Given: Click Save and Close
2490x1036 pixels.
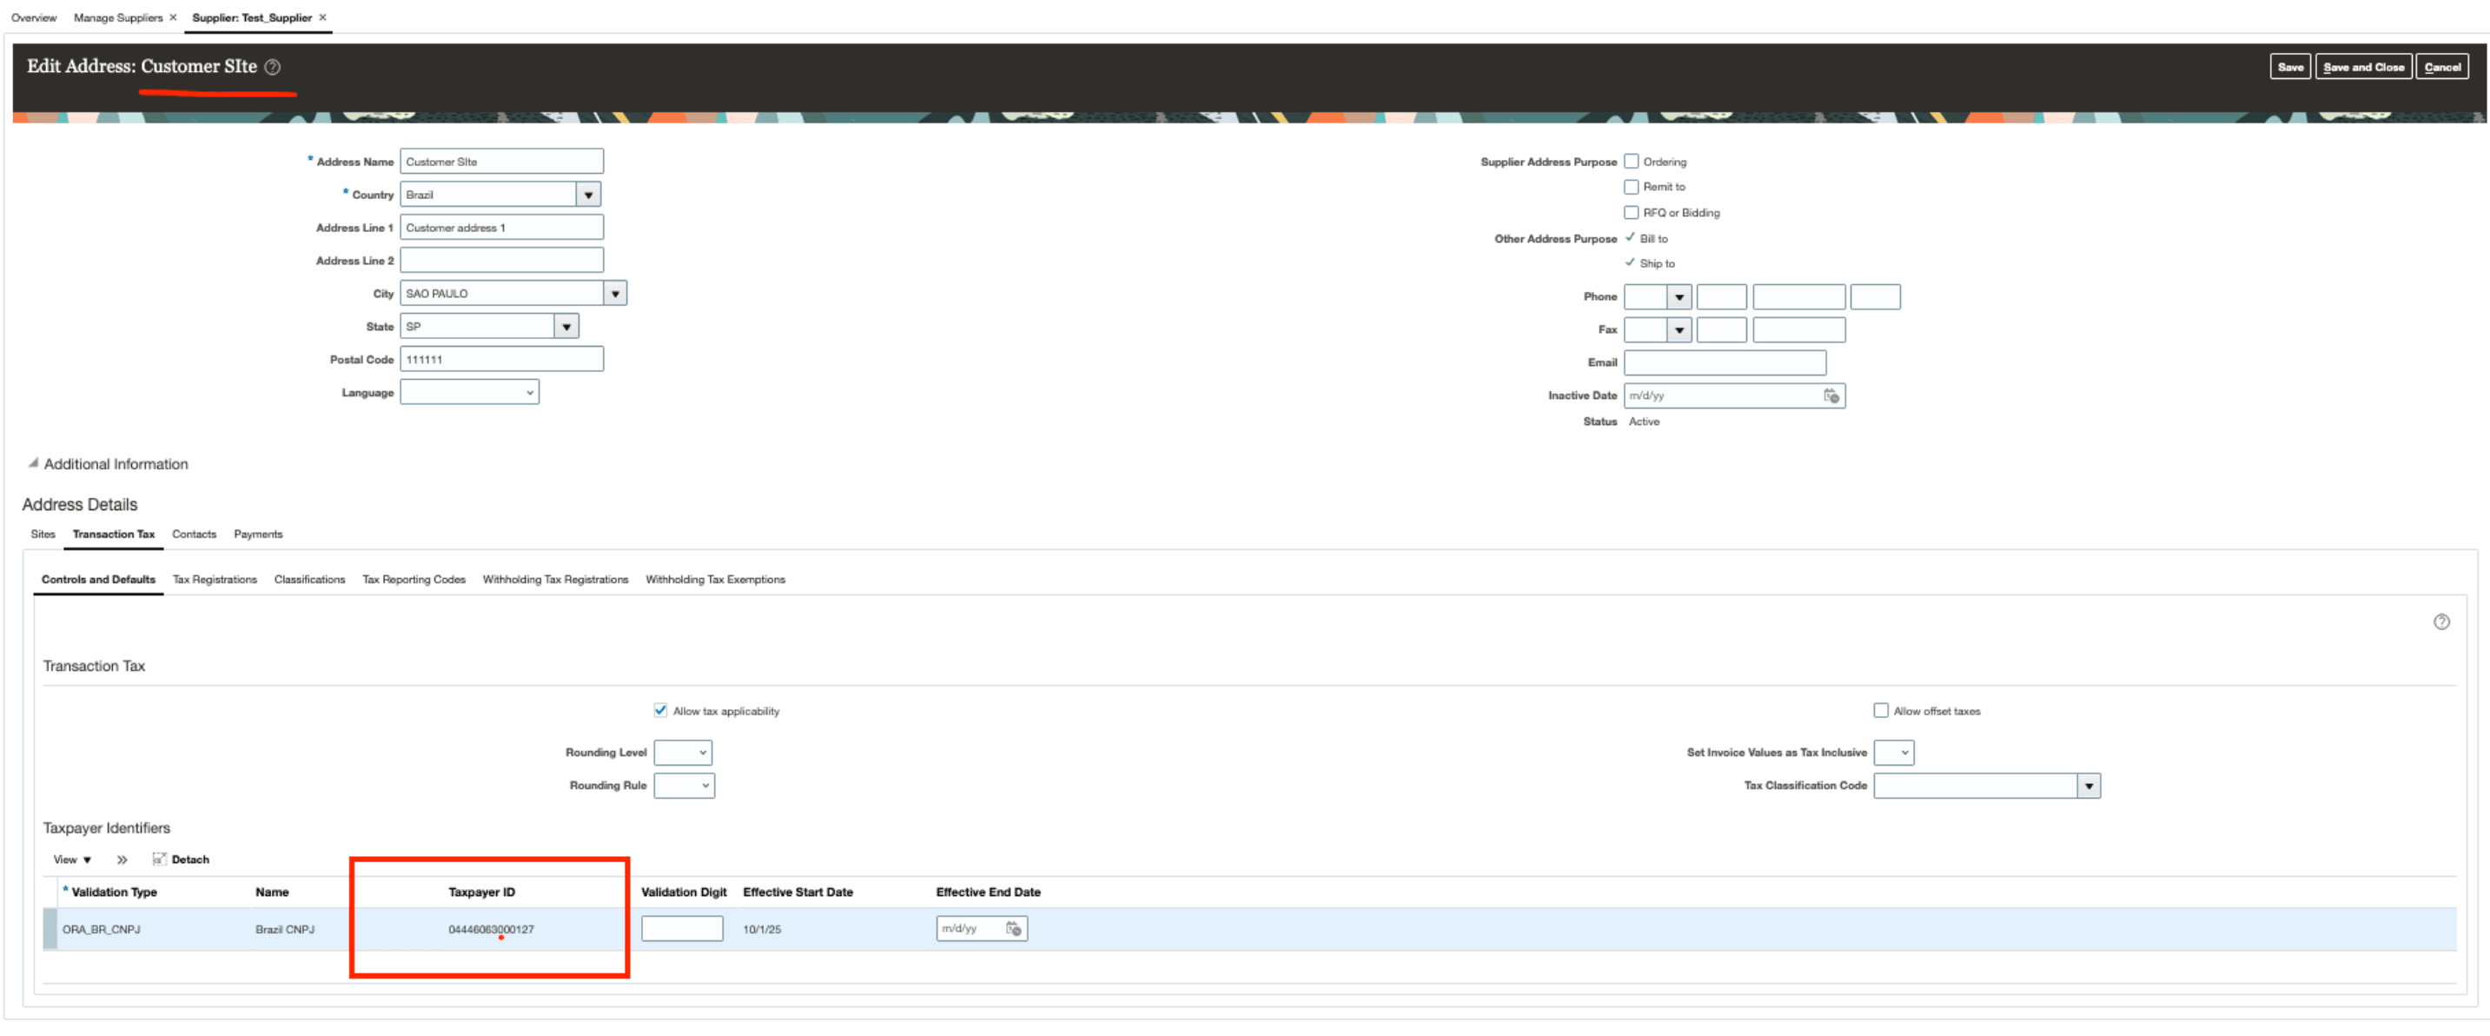Looking at the screenshot, I should click(2363, 66).
